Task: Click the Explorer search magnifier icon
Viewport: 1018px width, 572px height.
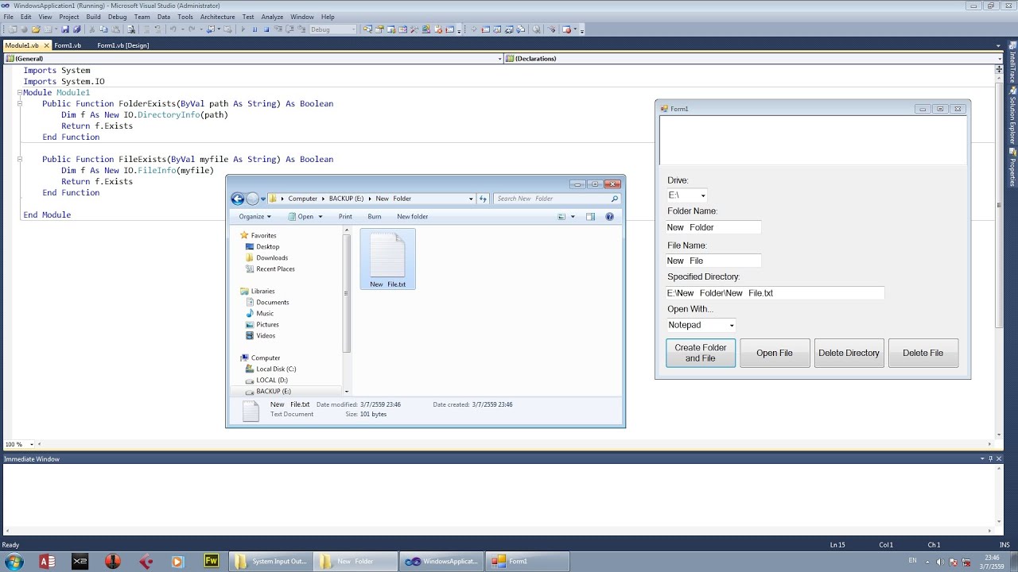Action: [615, 199]
